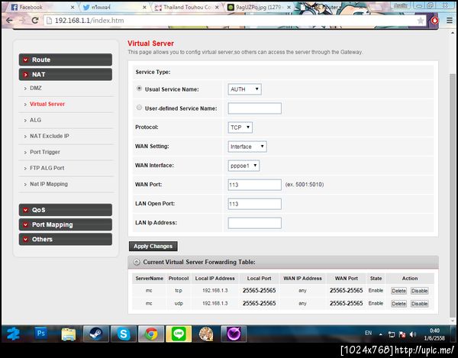Screen dimensions: 458x358
Task: Open the purple orb app in taskbar
Action: coord(234,334)
